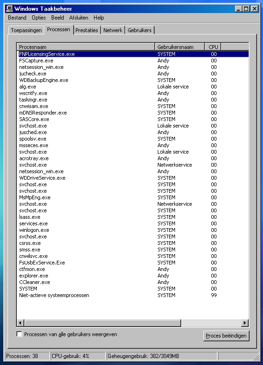Expand the Beeld menu

(58, 18)
